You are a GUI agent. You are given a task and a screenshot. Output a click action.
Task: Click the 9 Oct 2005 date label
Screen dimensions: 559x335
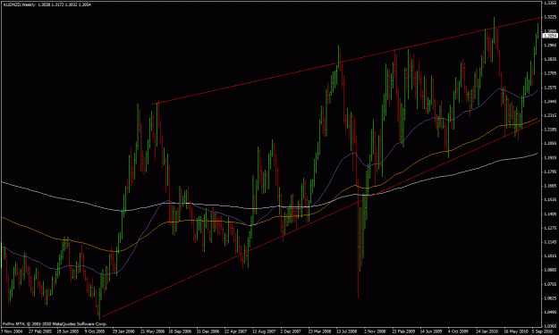96,331
